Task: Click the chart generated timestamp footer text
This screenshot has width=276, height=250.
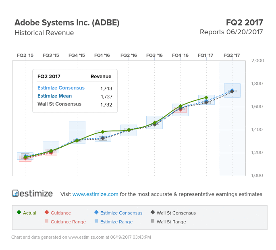Action: click(81, 237)
